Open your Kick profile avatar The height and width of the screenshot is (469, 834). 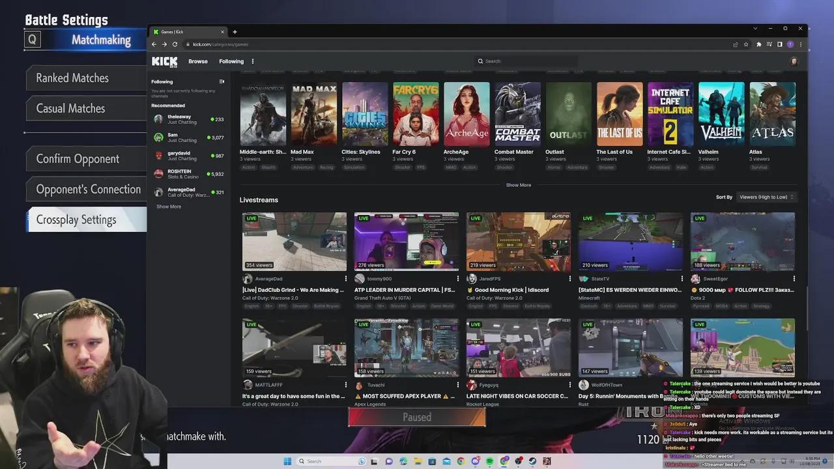[794, 61]
